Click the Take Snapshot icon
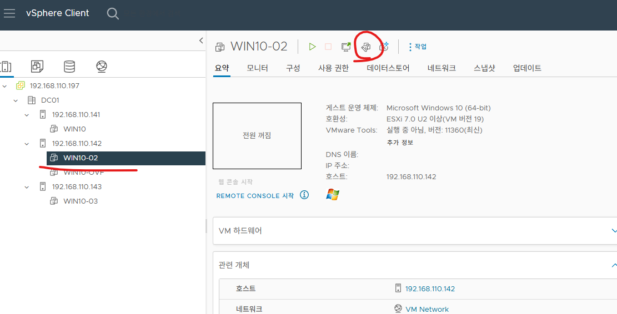Image resolution: width=617 pixels, height=314 pixels. (x=384, y=47)
